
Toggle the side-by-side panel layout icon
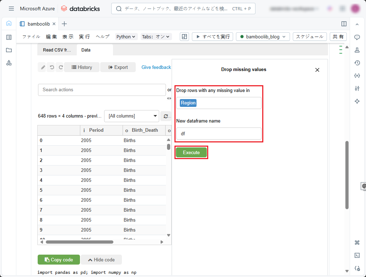pos(344,24)
